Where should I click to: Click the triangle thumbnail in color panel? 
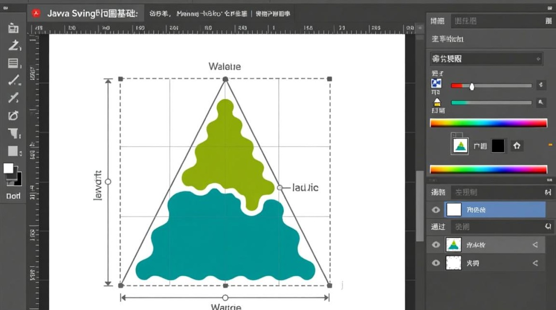coord(460,145)
